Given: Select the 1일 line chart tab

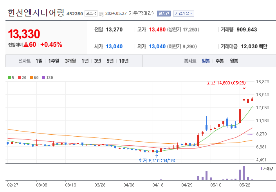Looking at the screenshot, I should click(x=39, y=61).
